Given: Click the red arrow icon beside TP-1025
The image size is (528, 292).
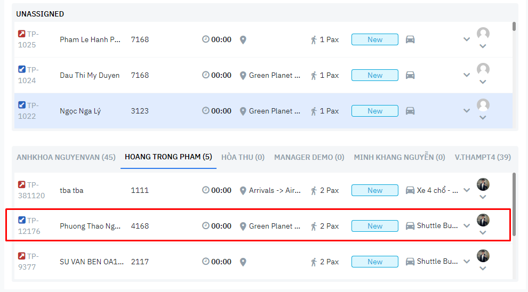Looking at the screenshot, I should 22,34.
